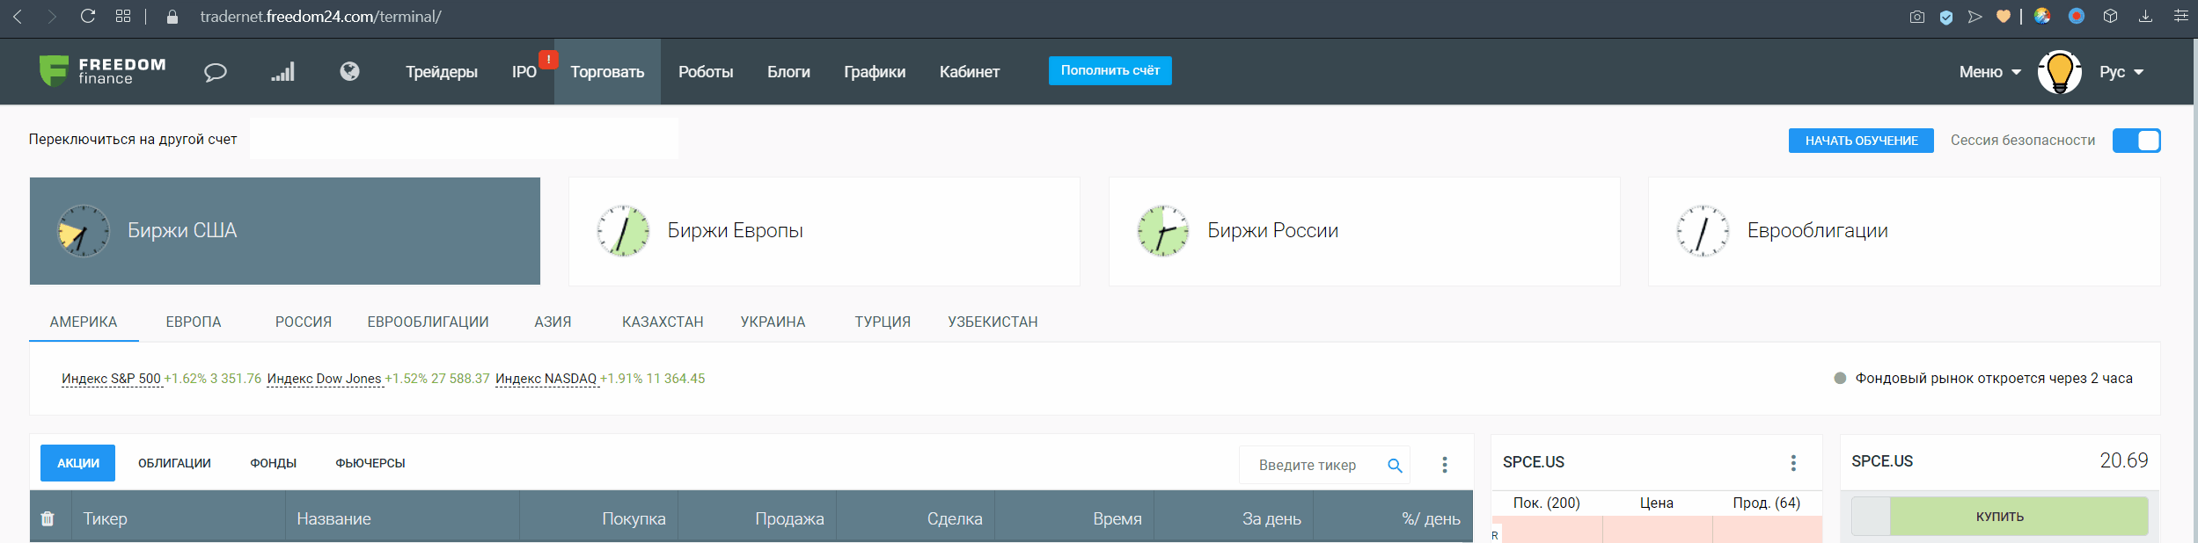2198x543 pixels.
Task: Switch to the УКРАИНА tab
Action: (x=773, y=322)
